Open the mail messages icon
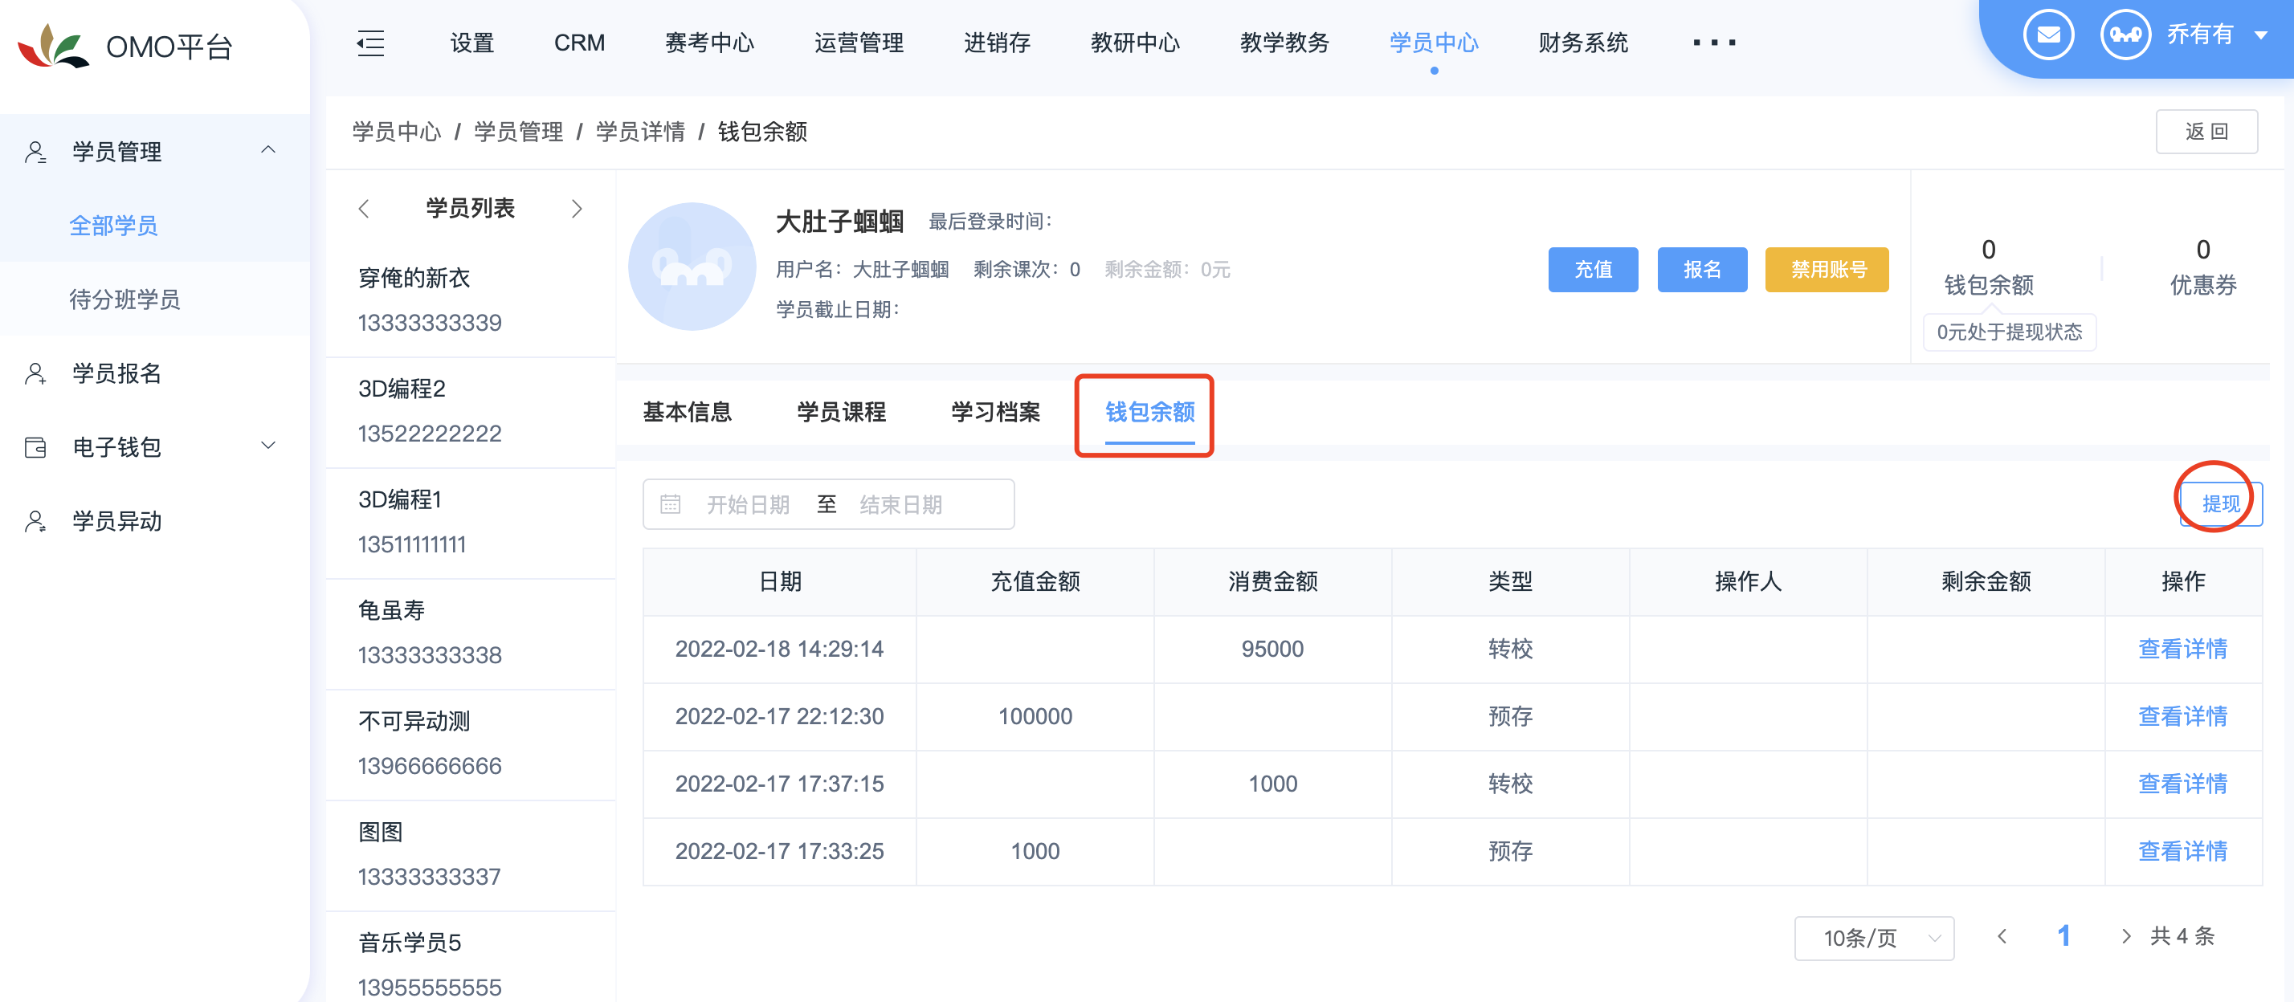2294x1002 pixels. coord(2047,35)
